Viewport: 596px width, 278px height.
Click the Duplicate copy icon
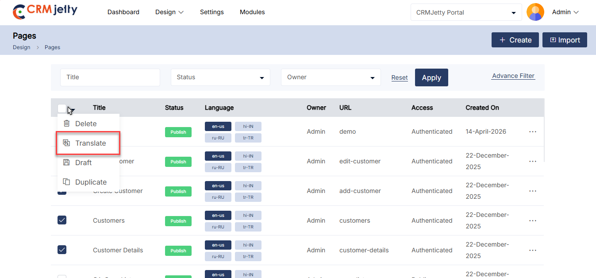67,182
